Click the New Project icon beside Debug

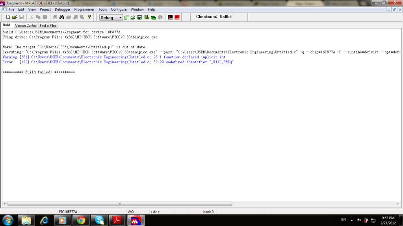click(126, 17)
